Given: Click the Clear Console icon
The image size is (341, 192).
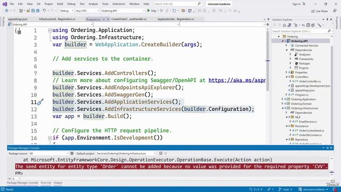Looking at the screenshot, I should 161,154.
